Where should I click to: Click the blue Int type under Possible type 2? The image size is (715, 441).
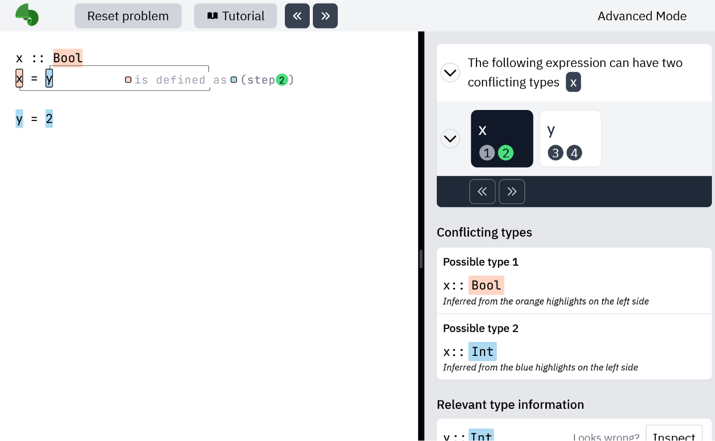(483, 352)
